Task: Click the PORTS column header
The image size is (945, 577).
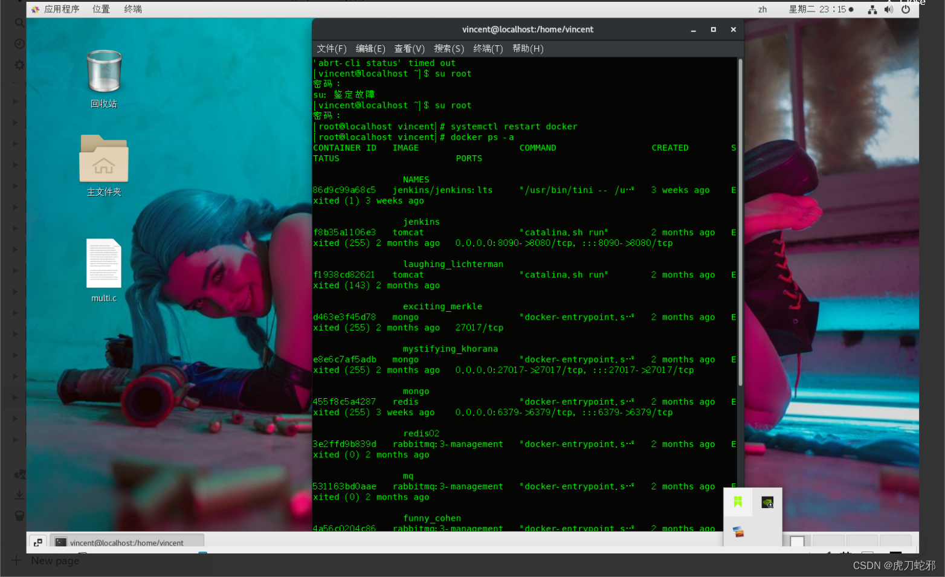Action: [469, 158]
